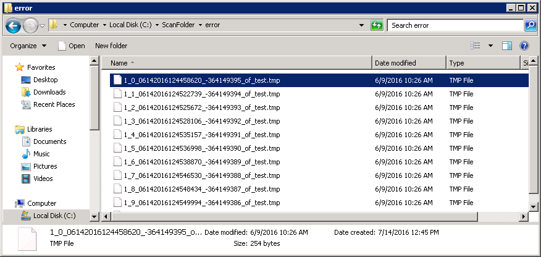
Task: Click the New folder button
Action: click(111, 46)
